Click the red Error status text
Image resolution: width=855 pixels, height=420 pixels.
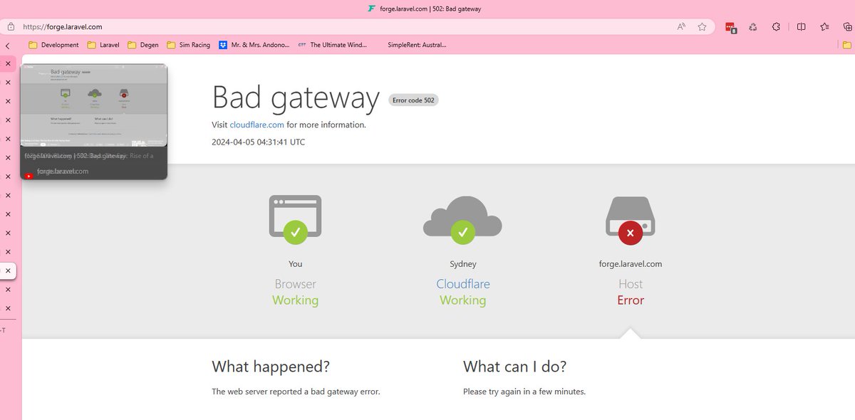click(x=631, y=300)
